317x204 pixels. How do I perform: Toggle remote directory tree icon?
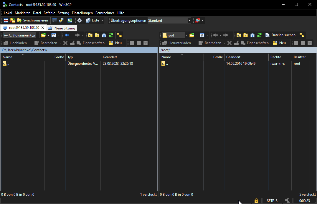[302, 35]
